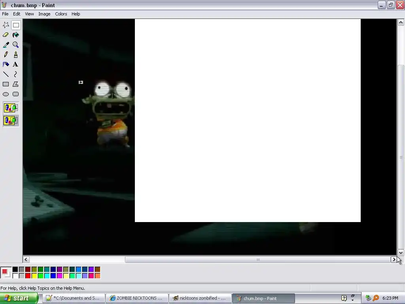
Task: Open the Image menu
Action: 44,14
